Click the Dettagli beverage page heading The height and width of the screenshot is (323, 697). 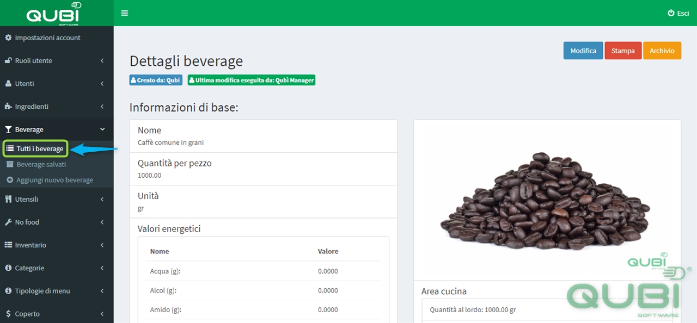tap(186, 61)
